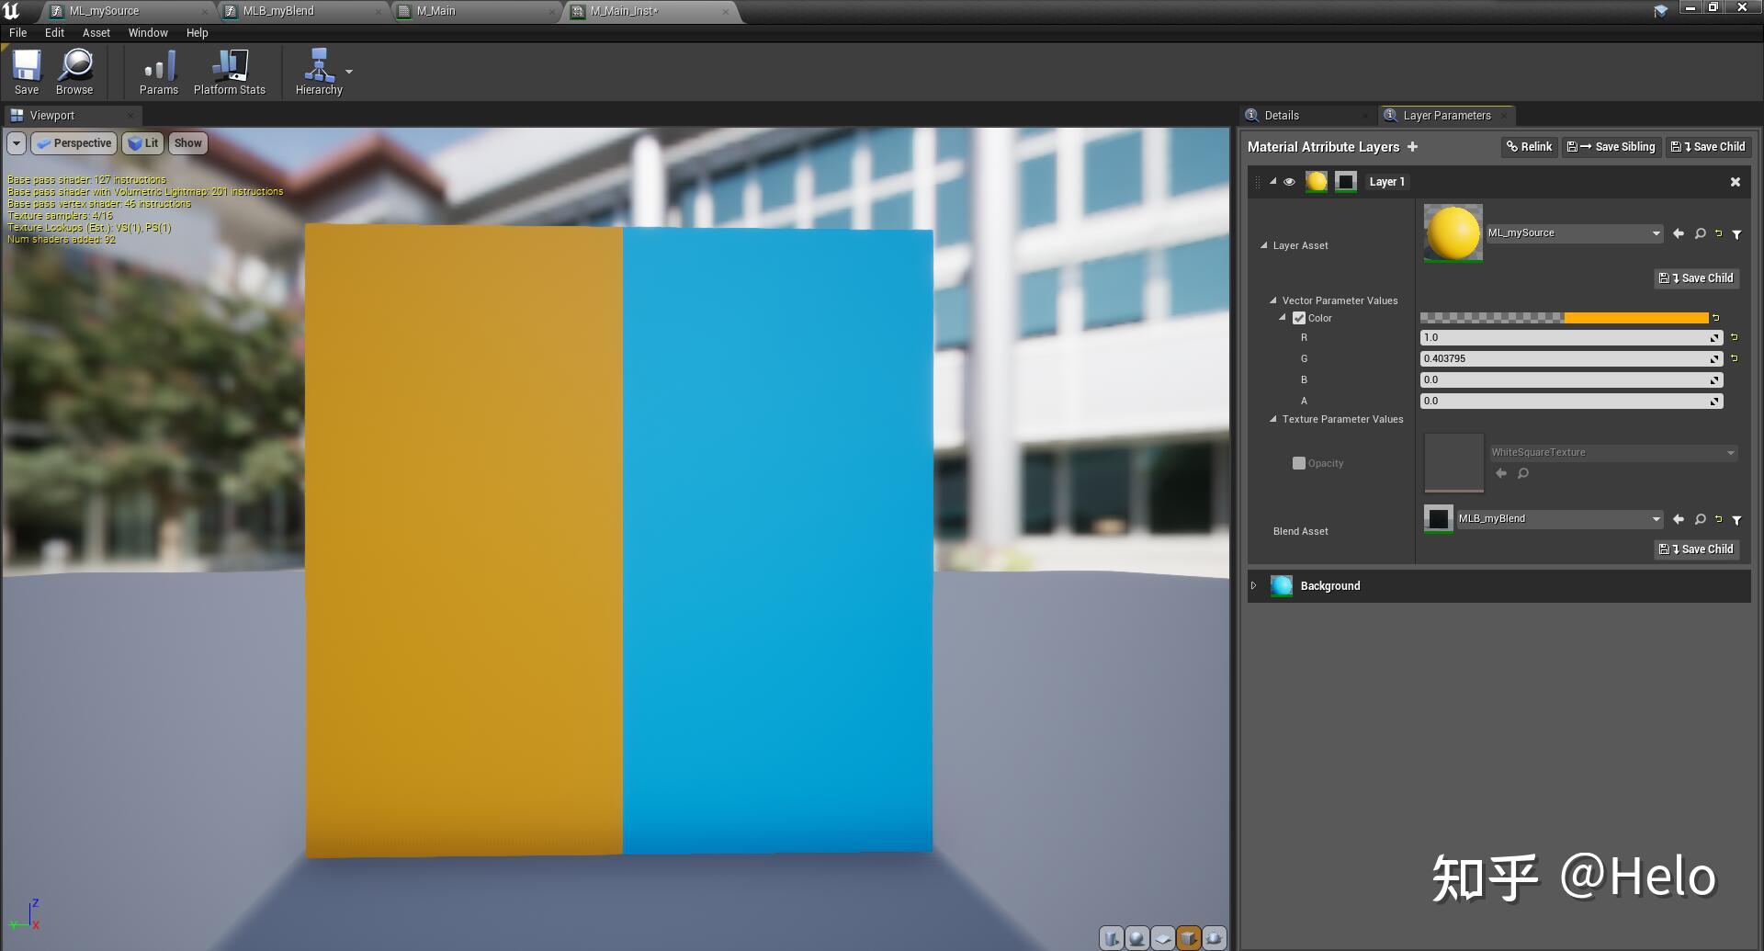Viewport: 1764px width, 951px height.
Task: Expand the Background layer
Action: click(1254, 585)
